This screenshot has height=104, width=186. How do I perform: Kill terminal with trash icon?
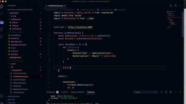coord(171,92)
